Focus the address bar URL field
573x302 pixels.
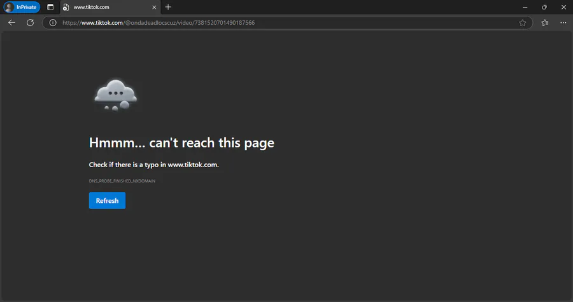(287, 23)
